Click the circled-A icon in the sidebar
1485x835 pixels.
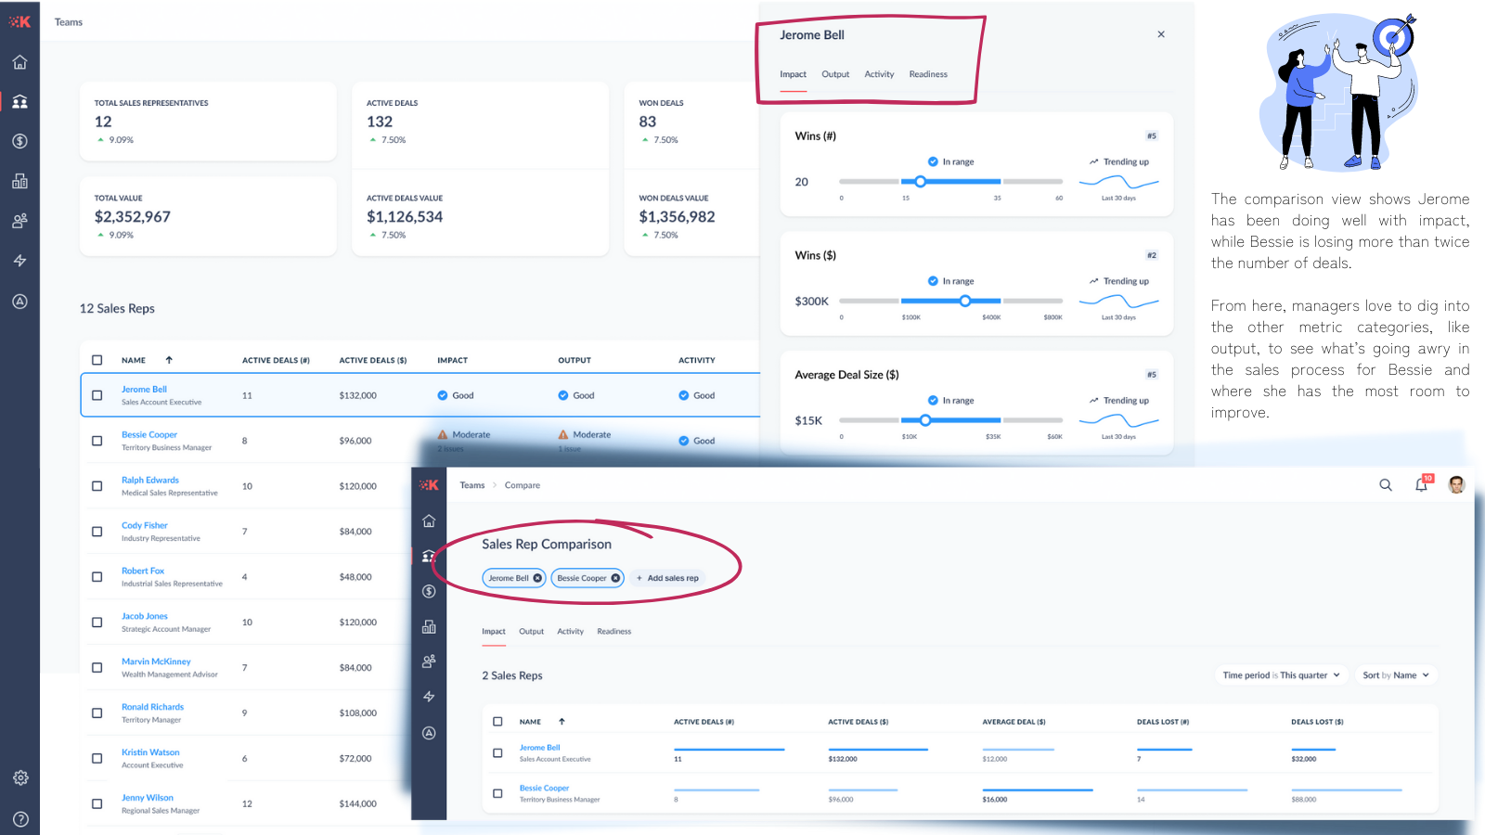(20, 302)
